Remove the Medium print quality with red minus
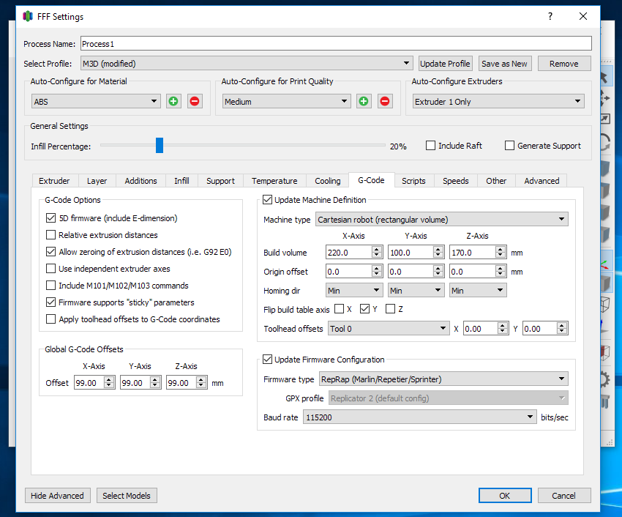 (385, 101)
